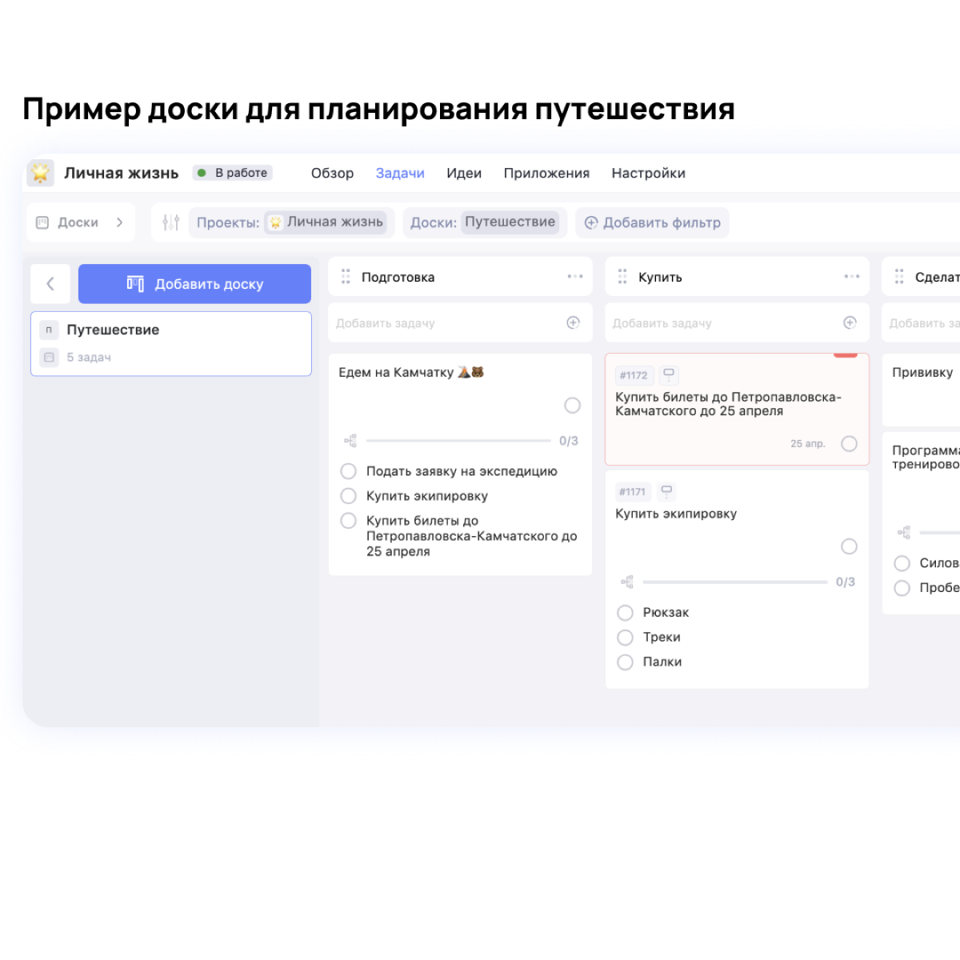This screenshot has height=960, width=960.
Task: Open the Купить column options menu
Action: point(852,276)
